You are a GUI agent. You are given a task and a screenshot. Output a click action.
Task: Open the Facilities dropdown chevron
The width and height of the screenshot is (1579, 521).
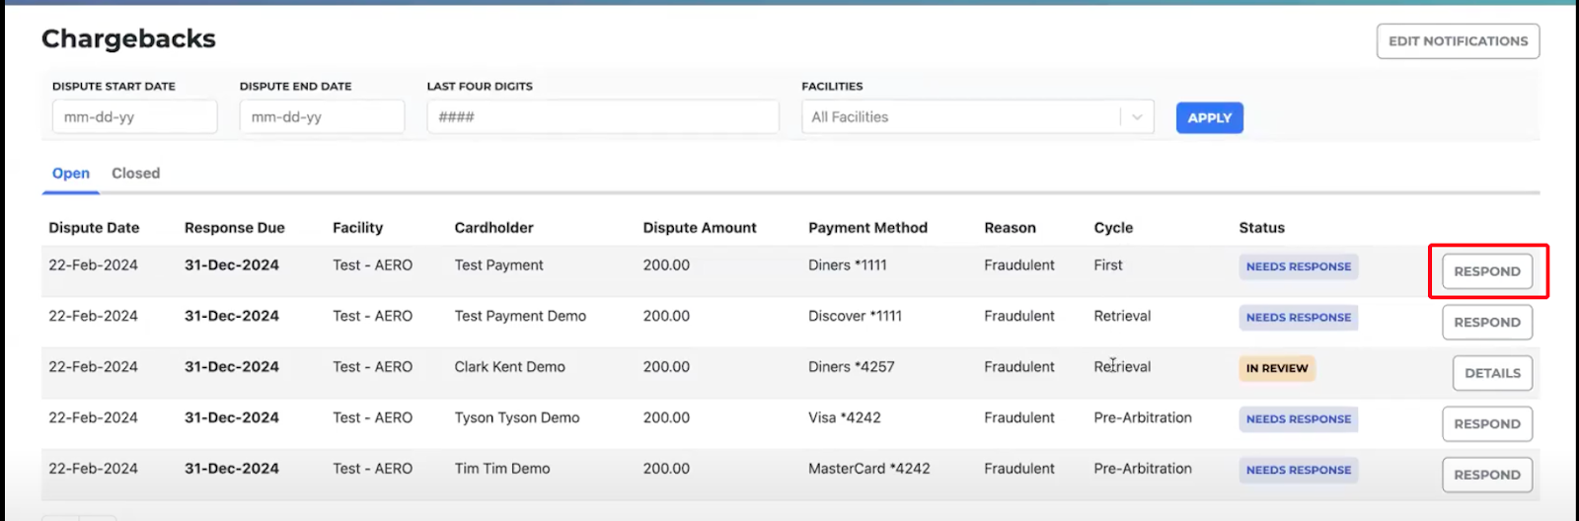point(1137,117)
